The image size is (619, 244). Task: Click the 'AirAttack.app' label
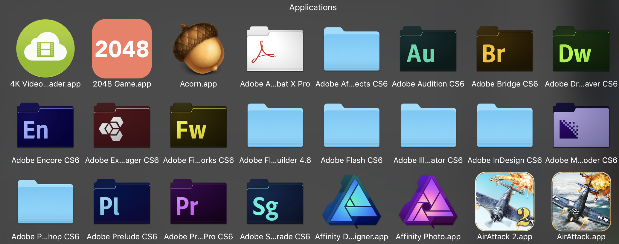click(581, 237)
